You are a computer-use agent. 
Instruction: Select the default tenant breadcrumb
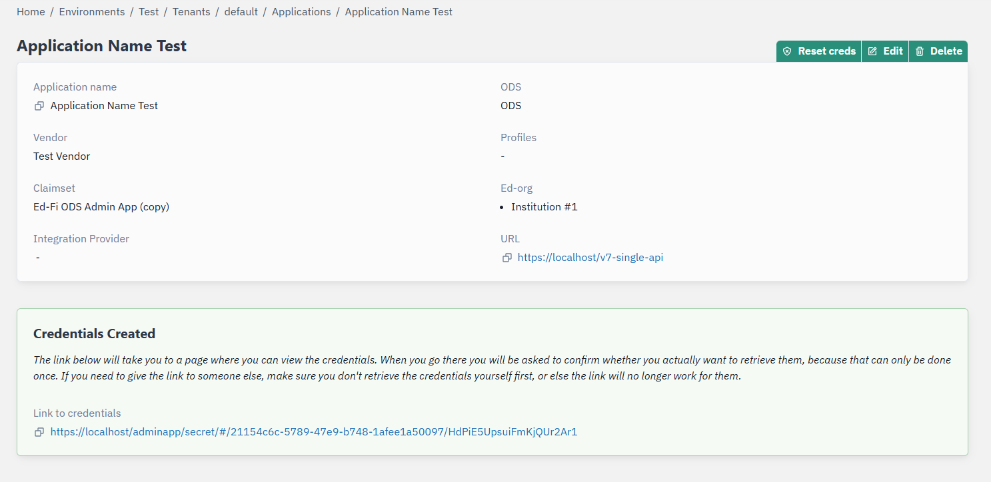pos(241,11)
